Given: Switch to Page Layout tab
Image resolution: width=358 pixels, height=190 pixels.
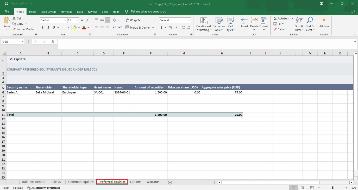Looking at the screenshot, I should tap(48, 11).
